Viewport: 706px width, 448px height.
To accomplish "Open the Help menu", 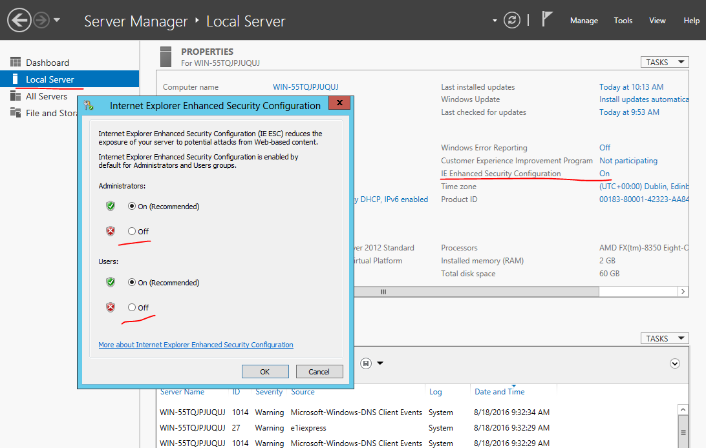I will pyautogui.click(x=691, y=21).
